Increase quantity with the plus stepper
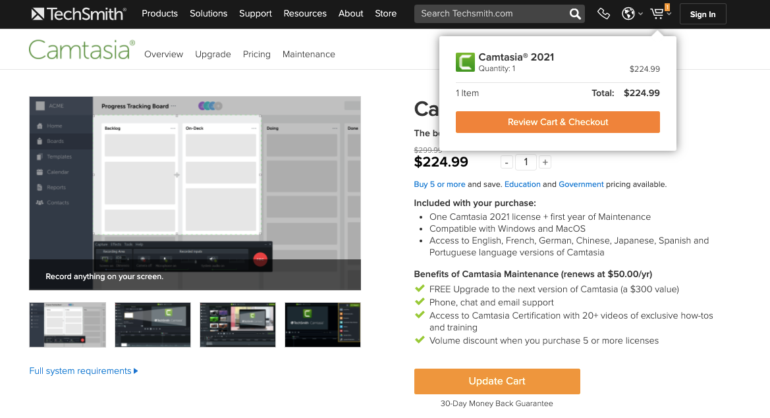770x418 pixels. tap(545, 161)
